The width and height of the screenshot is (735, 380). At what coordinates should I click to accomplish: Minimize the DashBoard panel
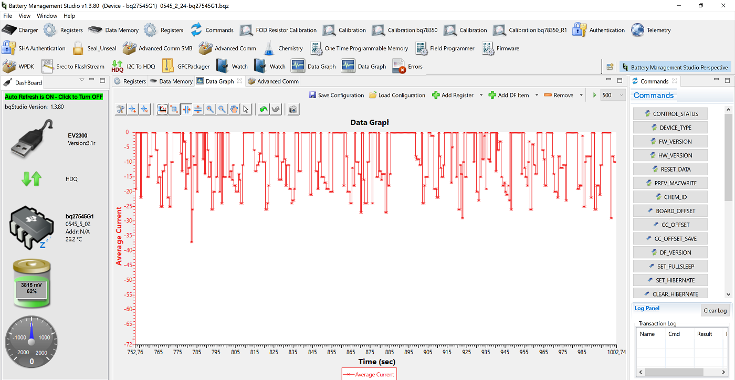click(91, 80)
